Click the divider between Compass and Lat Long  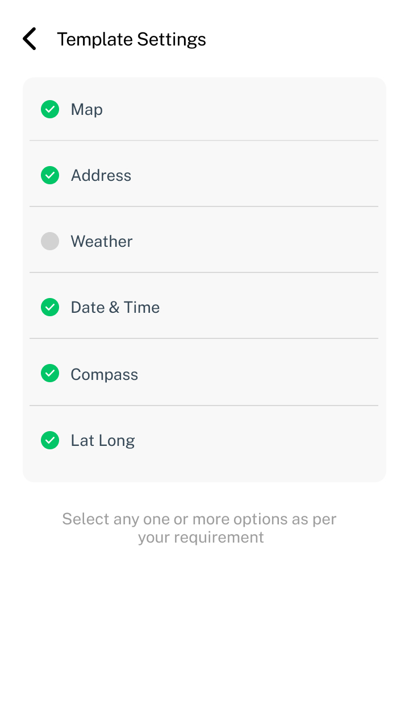[x=203, y=406]
